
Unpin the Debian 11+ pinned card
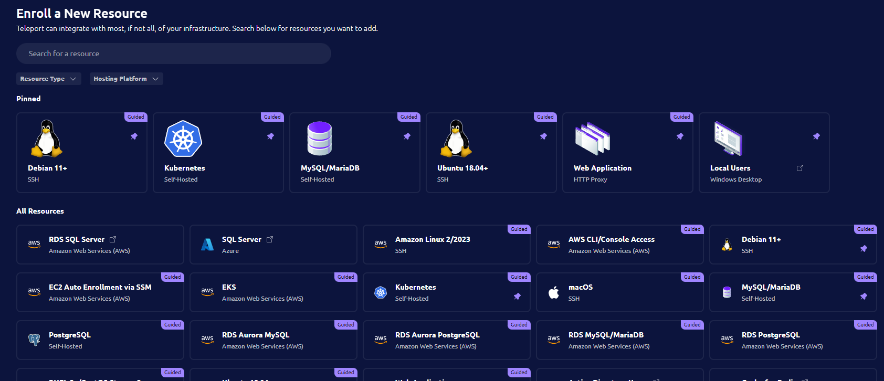click(134, 136)
